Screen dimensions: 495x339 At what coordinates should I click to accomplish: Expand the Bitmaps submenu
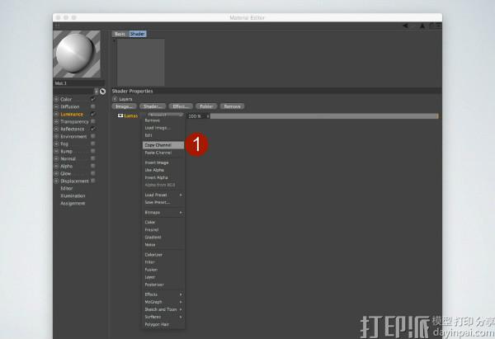[x=163, y=213]
